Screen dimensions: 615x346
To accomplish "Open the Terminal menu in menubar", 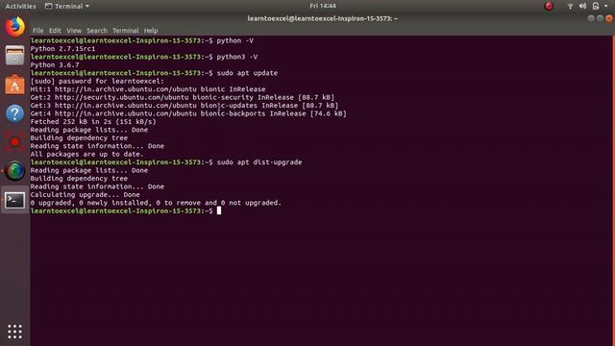I will [126, 31].
